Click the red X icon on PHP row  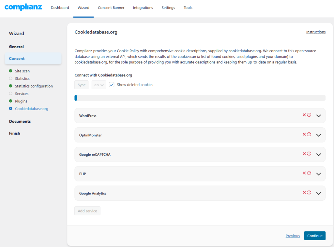click(x=304, y=173)
